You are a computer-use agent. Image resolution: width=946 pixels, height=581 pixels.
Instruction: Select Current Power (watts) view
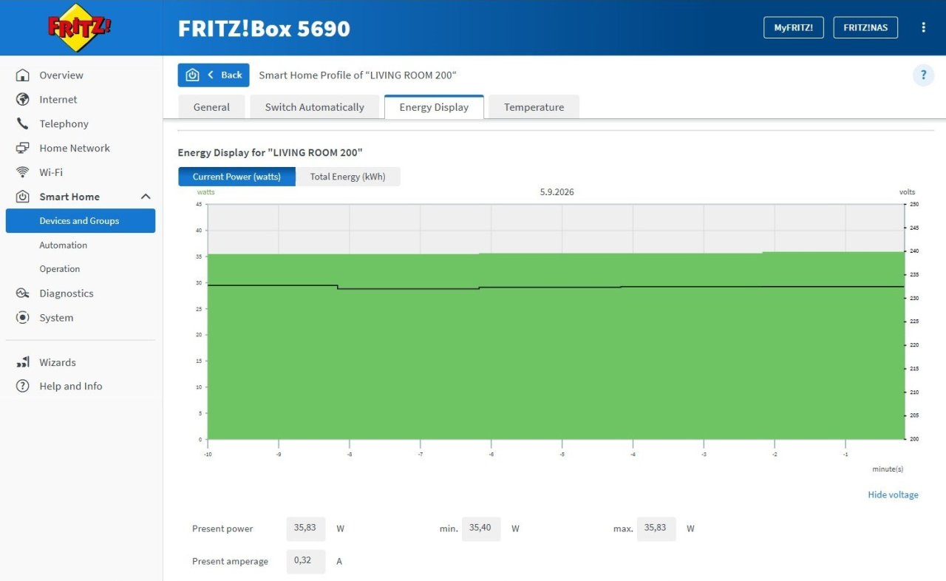point(236,177)
